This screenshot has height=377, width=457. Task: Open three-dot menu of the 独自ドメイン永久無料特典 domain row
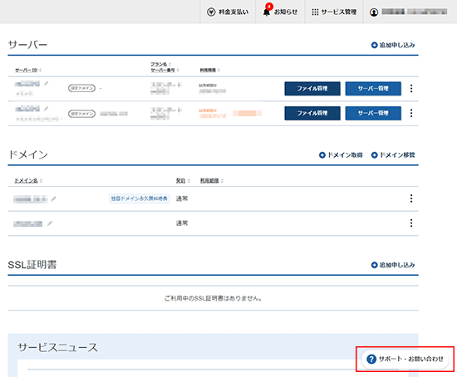[411, 198]
